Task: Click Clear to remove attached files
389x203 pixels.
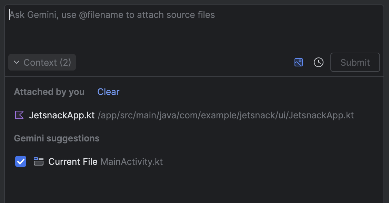Action: click(108, 92)
